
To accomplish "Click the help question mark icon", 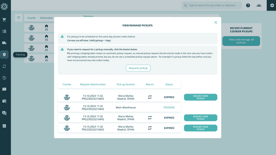I will pyautogui.click(x=248, y=5).
